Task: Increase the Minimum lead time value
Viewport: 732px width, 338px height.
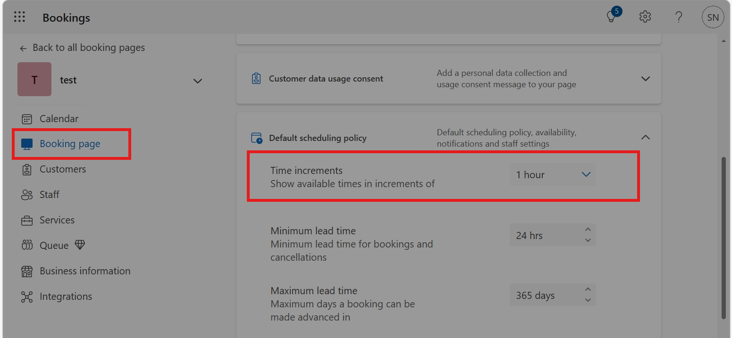Action: click(588, 230)
